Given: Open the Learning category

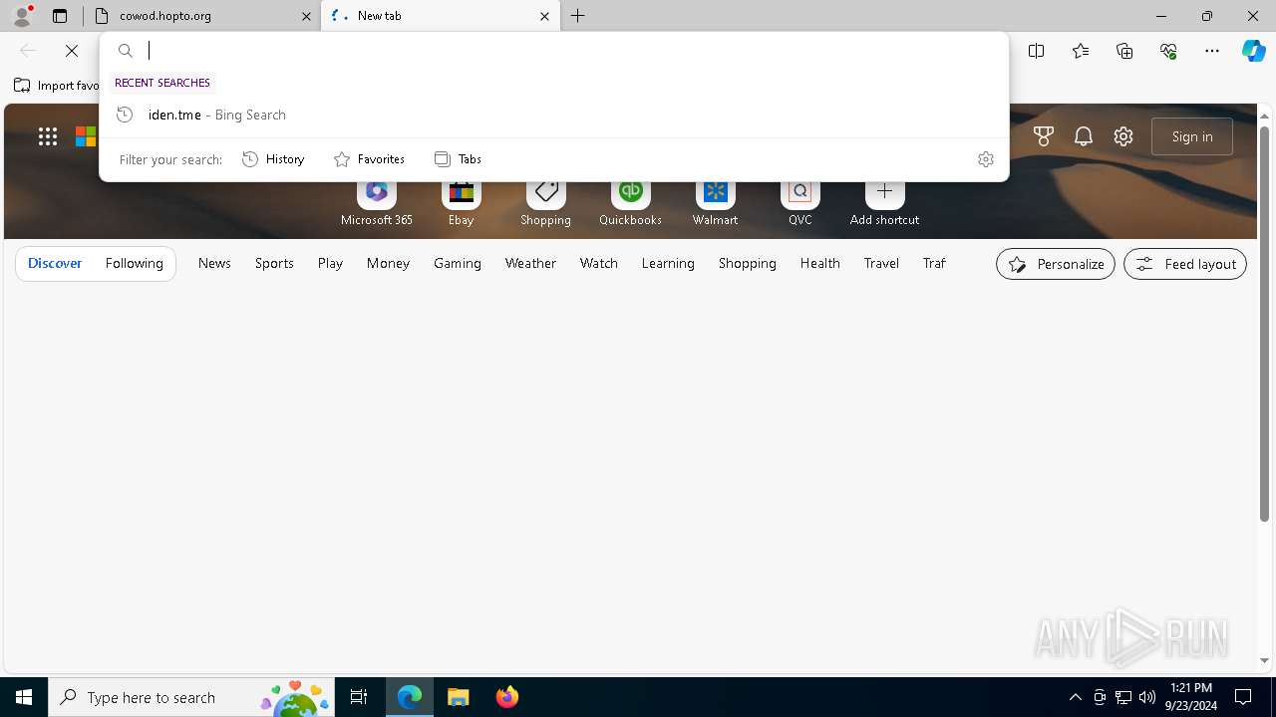Looking at the screenshot, I should (x=668, y=264).
